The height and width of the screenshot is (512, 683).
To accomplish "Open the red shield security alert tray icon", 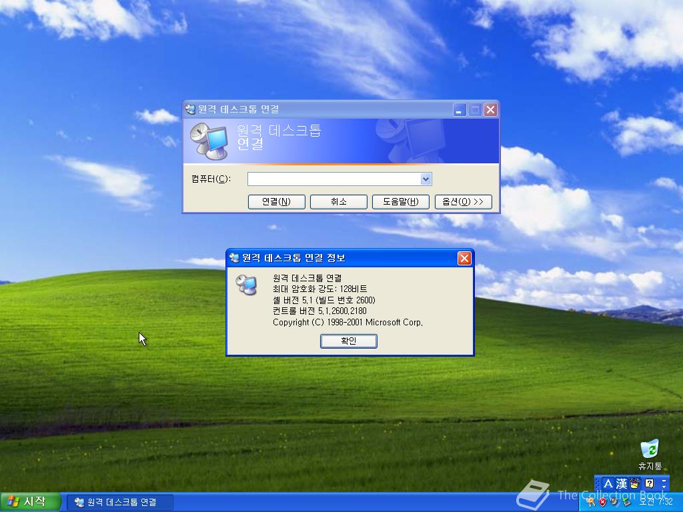I will tap(602, 502).
